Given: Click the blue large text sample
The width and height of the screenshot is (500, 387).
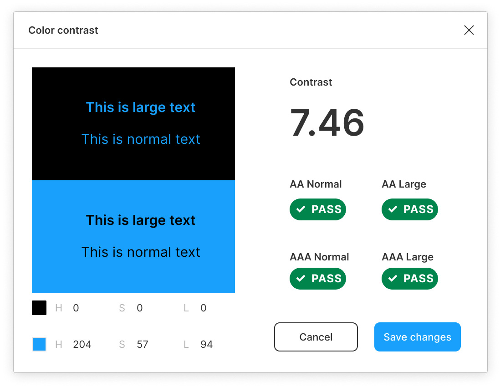Looking at the screenshot, I should pos(141,107).
